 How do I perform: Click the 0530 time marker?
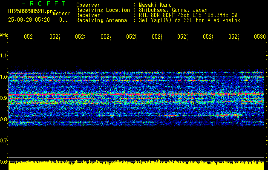[x=260, y=37]
